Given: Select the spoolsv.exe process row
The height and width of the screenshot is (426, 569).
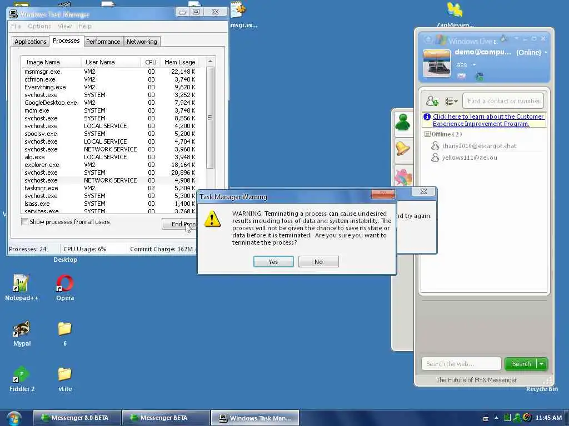Looking at the screenshot, I should coord(110,134).
